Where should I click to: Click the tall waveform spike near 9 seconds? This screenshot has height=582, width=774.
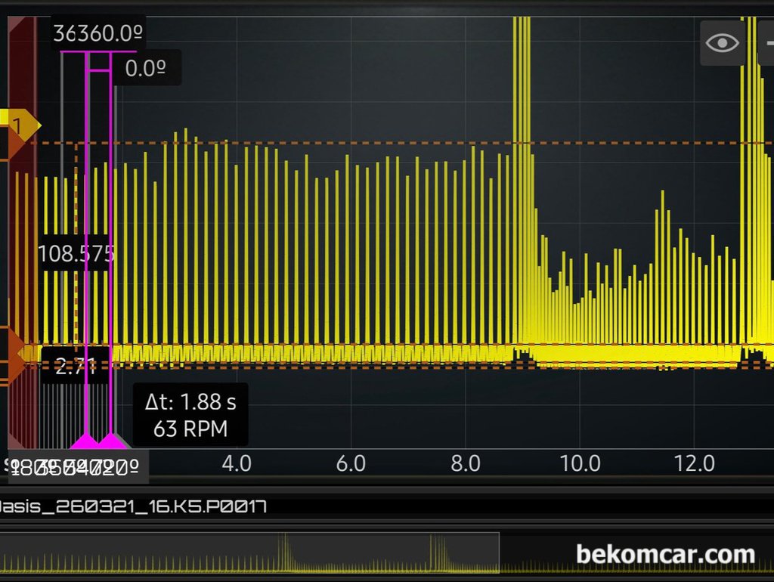522,151
